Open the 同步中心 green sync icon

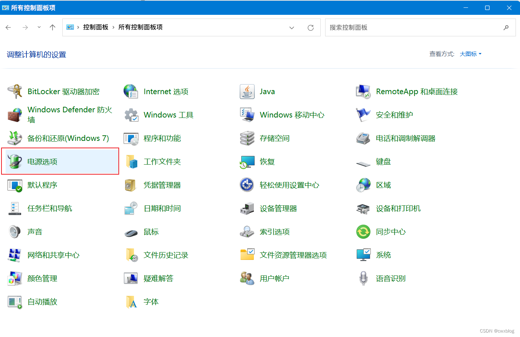click(x=363, y=232)
